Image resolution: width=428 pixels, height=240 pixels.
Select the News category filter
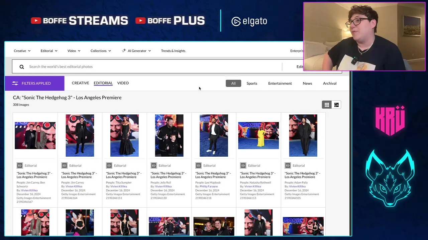click(307, 83)
